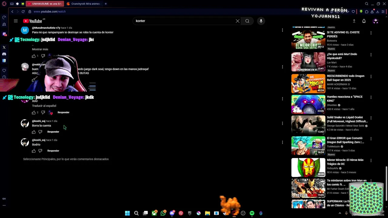Screen dimensions: 388x218
Task: Like MusulmanAutista's comment with 1 like
Action: [34, 56]
